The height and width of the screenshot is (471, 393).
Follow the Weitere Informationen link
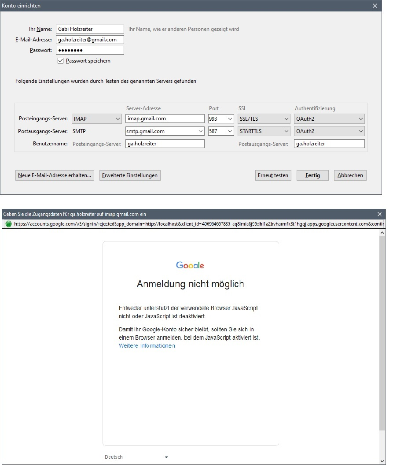[x=147, y=346]
